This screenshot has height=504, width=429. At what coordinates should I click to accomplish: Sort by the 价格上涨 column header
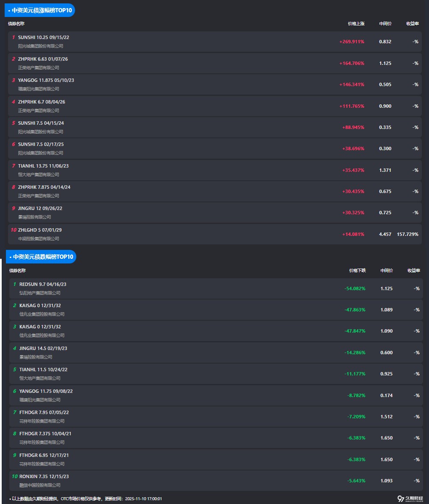(x=356, y=24)
